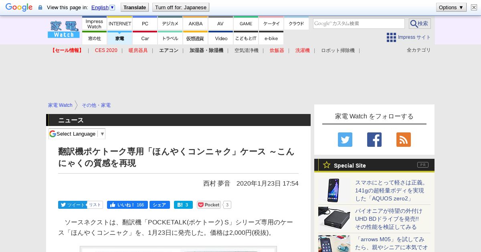Viewport: 481px width, 252px height.
Task: Click the その他・家電 breadcrumb link
Action: click(x=96, y=105)
